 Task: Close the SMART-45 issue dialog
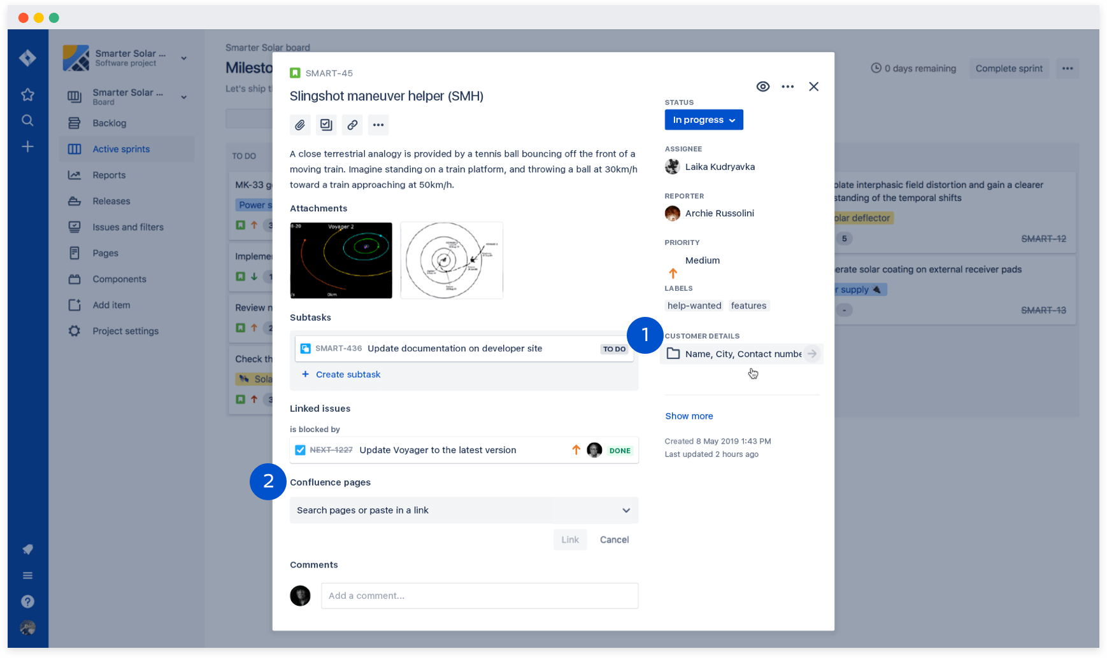[x=814, y=87]
